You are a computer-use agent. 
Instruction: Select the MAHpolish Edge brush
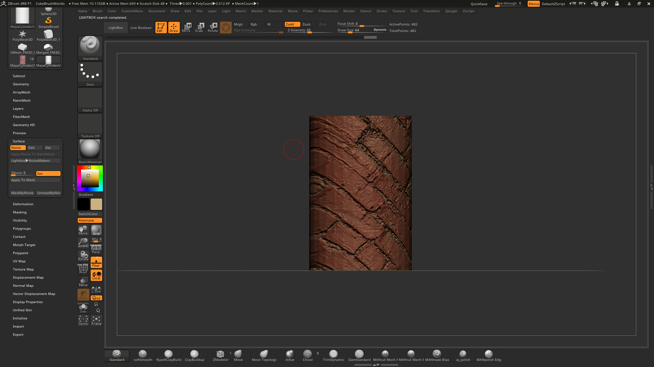(x=489, y=356)
